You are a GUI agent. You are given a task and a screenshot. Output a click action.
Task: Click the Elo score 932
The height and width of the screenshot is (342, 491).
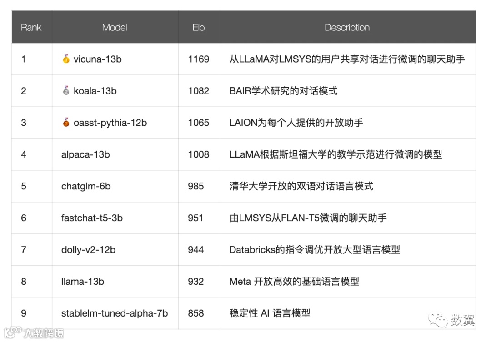tap(195, 282)
